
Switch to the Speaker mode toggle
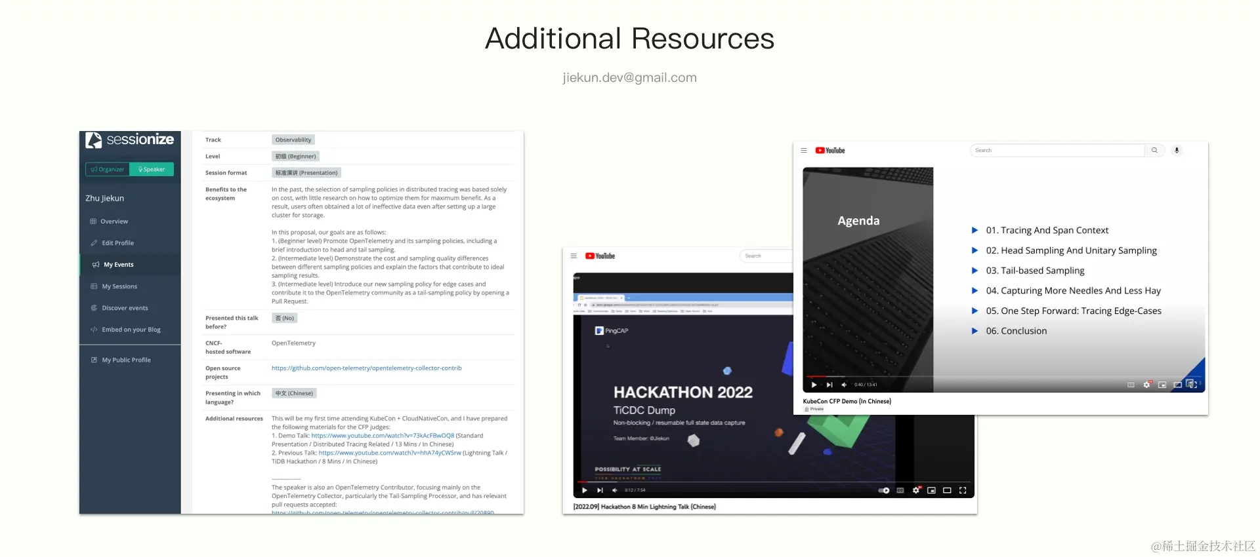152,169
